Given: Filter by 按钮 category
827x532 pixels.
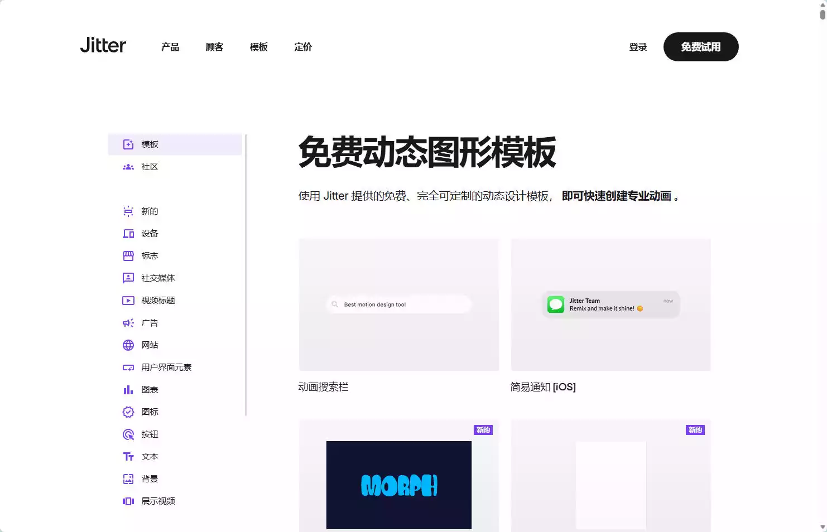Looking at the screenshot, I should [x=175, y=434].
